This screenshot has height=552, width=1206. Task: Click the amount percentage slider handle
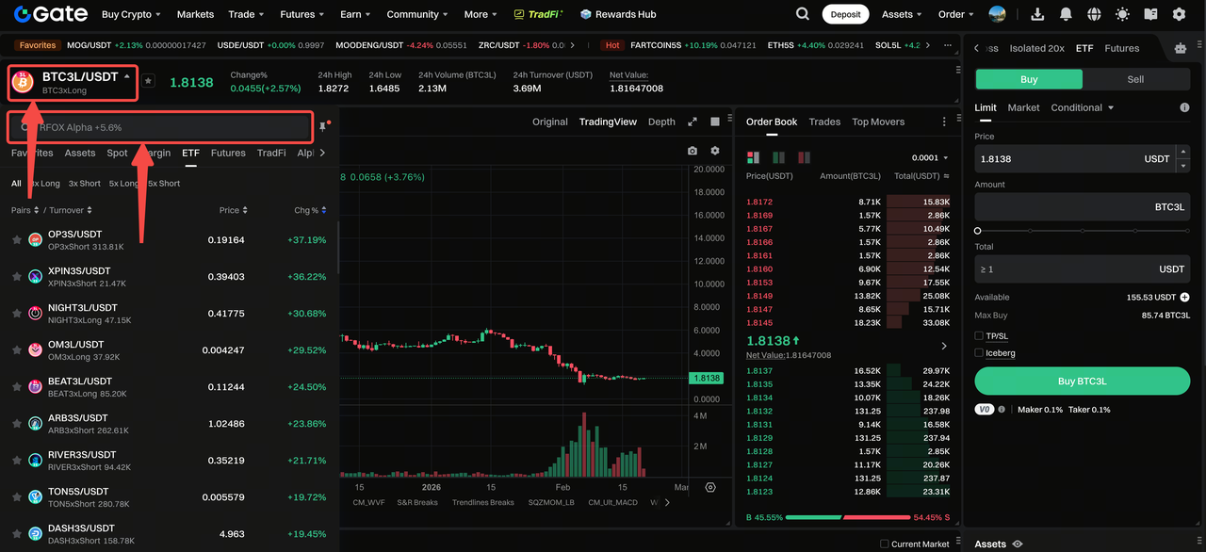point(978,231)
